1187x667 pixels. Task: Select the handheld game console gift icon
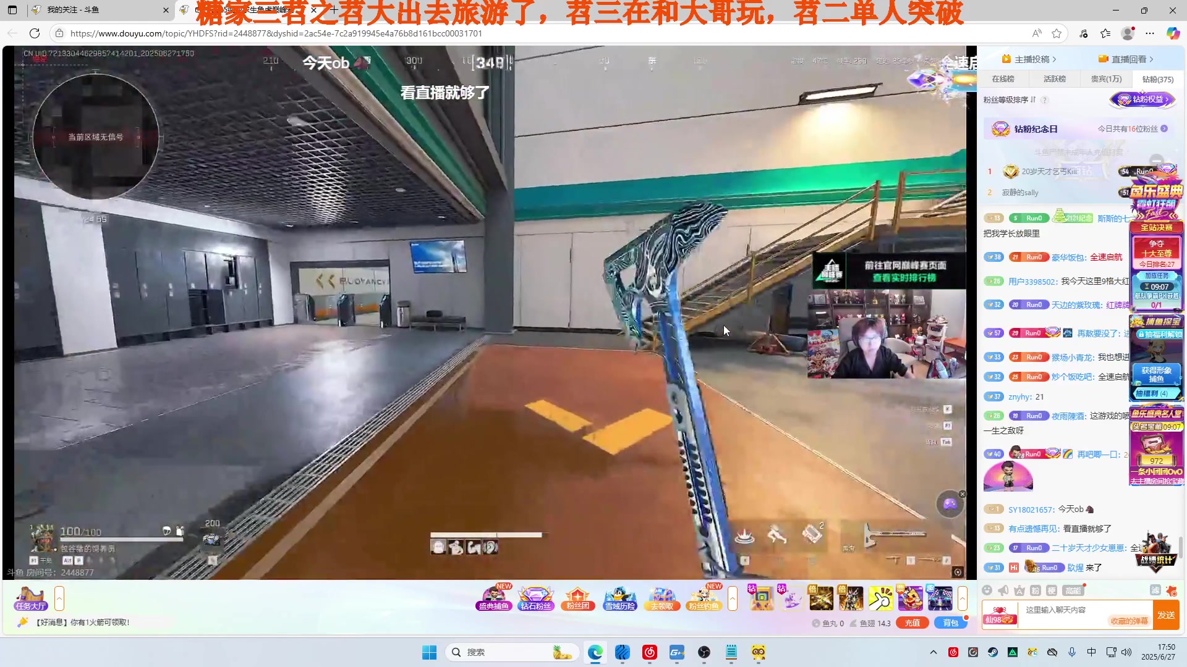coord(762,598)
